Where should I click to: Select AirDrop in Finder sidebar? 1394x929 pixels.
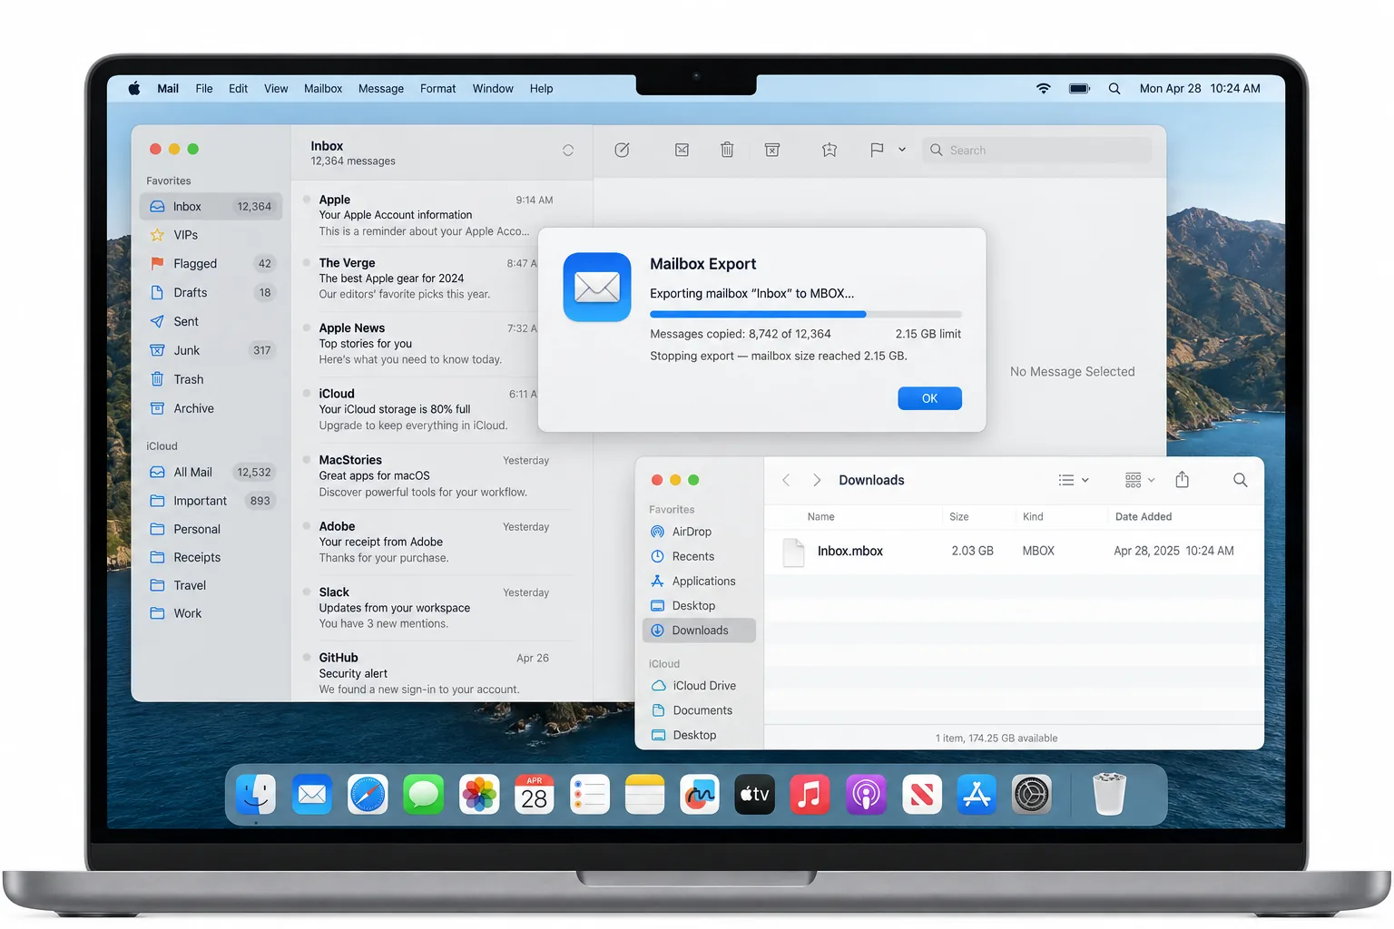tap(699, 532)
